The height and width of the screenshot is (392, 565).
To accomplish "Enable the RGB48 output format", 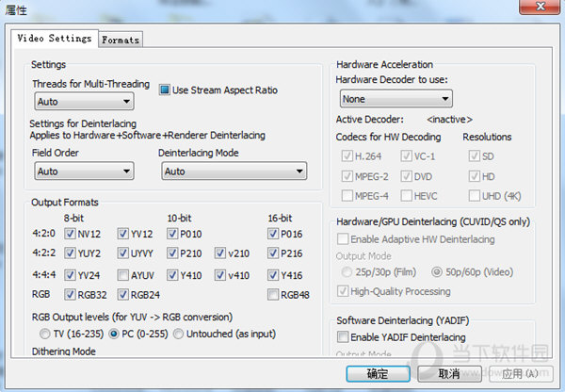I will 273,295.
